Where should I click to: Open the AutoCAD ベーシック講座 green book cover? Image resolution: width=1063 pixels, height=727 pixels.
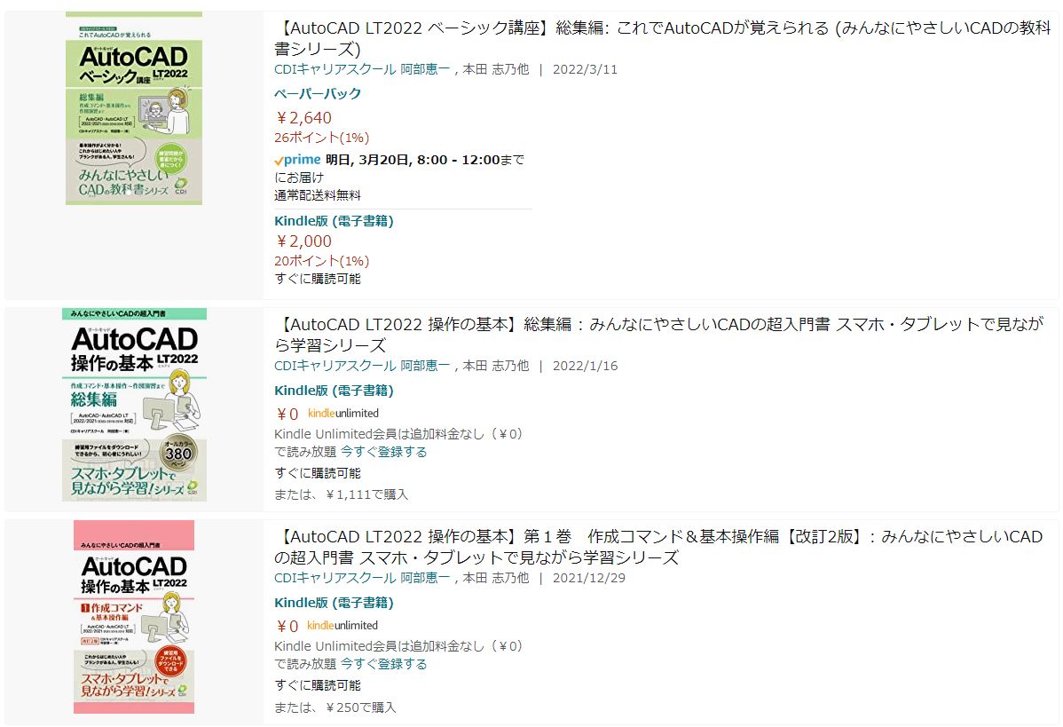[134, 108]
